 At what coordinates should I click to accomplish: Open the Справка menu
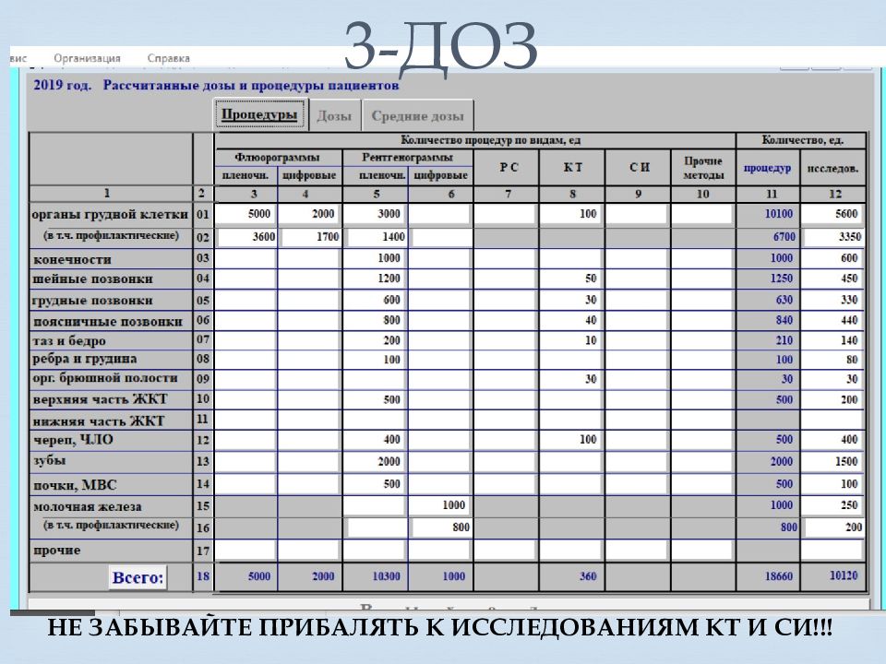click(168, 58)
